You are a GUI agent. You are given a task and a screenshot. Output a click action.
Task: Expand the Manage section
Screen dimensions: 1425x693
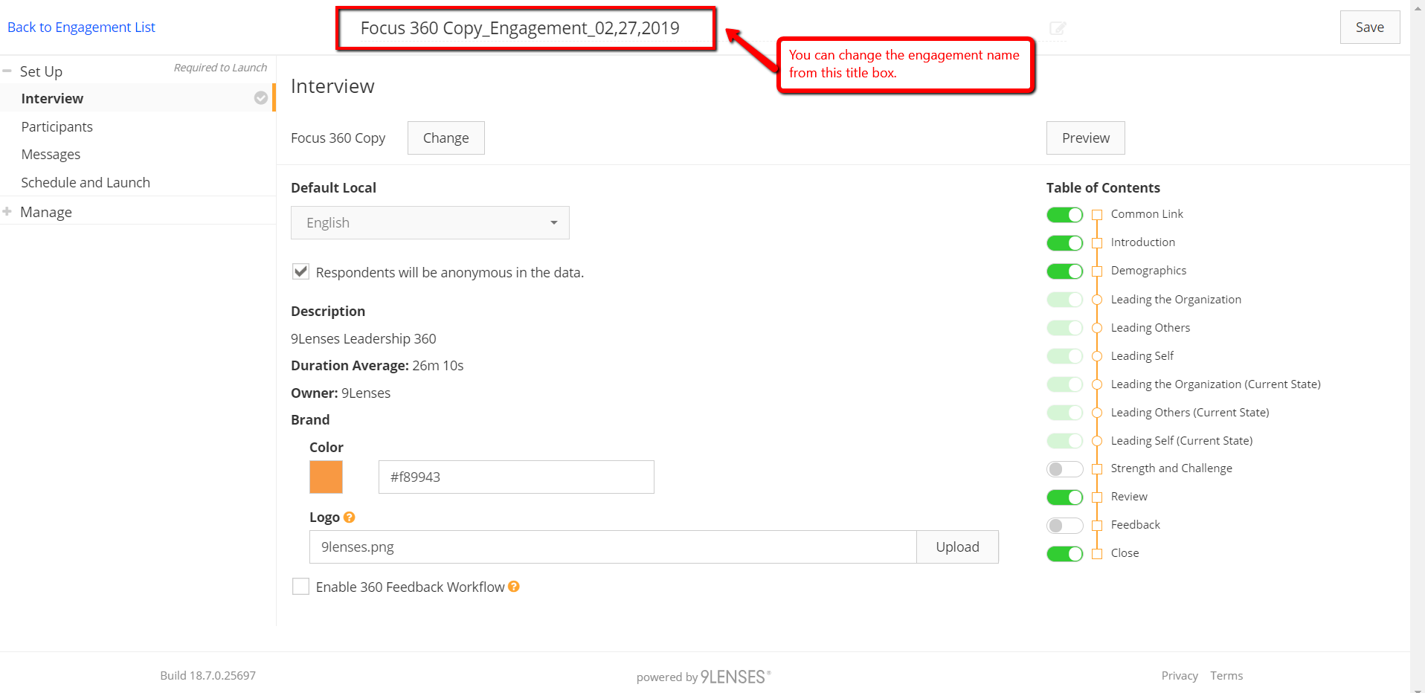pos(7,211)
